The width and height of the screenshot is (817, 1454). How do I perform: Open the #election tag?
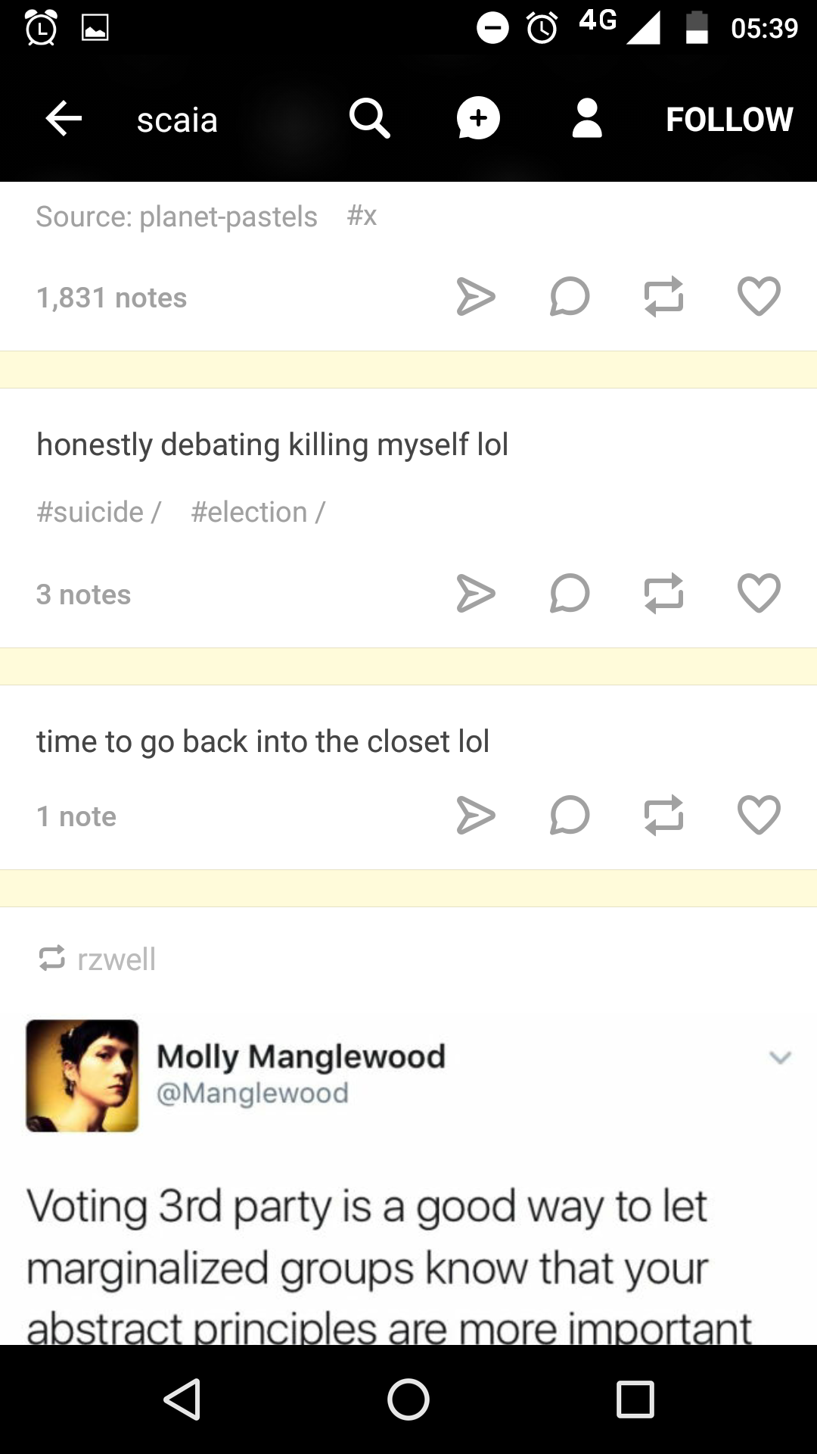(249, 513)
